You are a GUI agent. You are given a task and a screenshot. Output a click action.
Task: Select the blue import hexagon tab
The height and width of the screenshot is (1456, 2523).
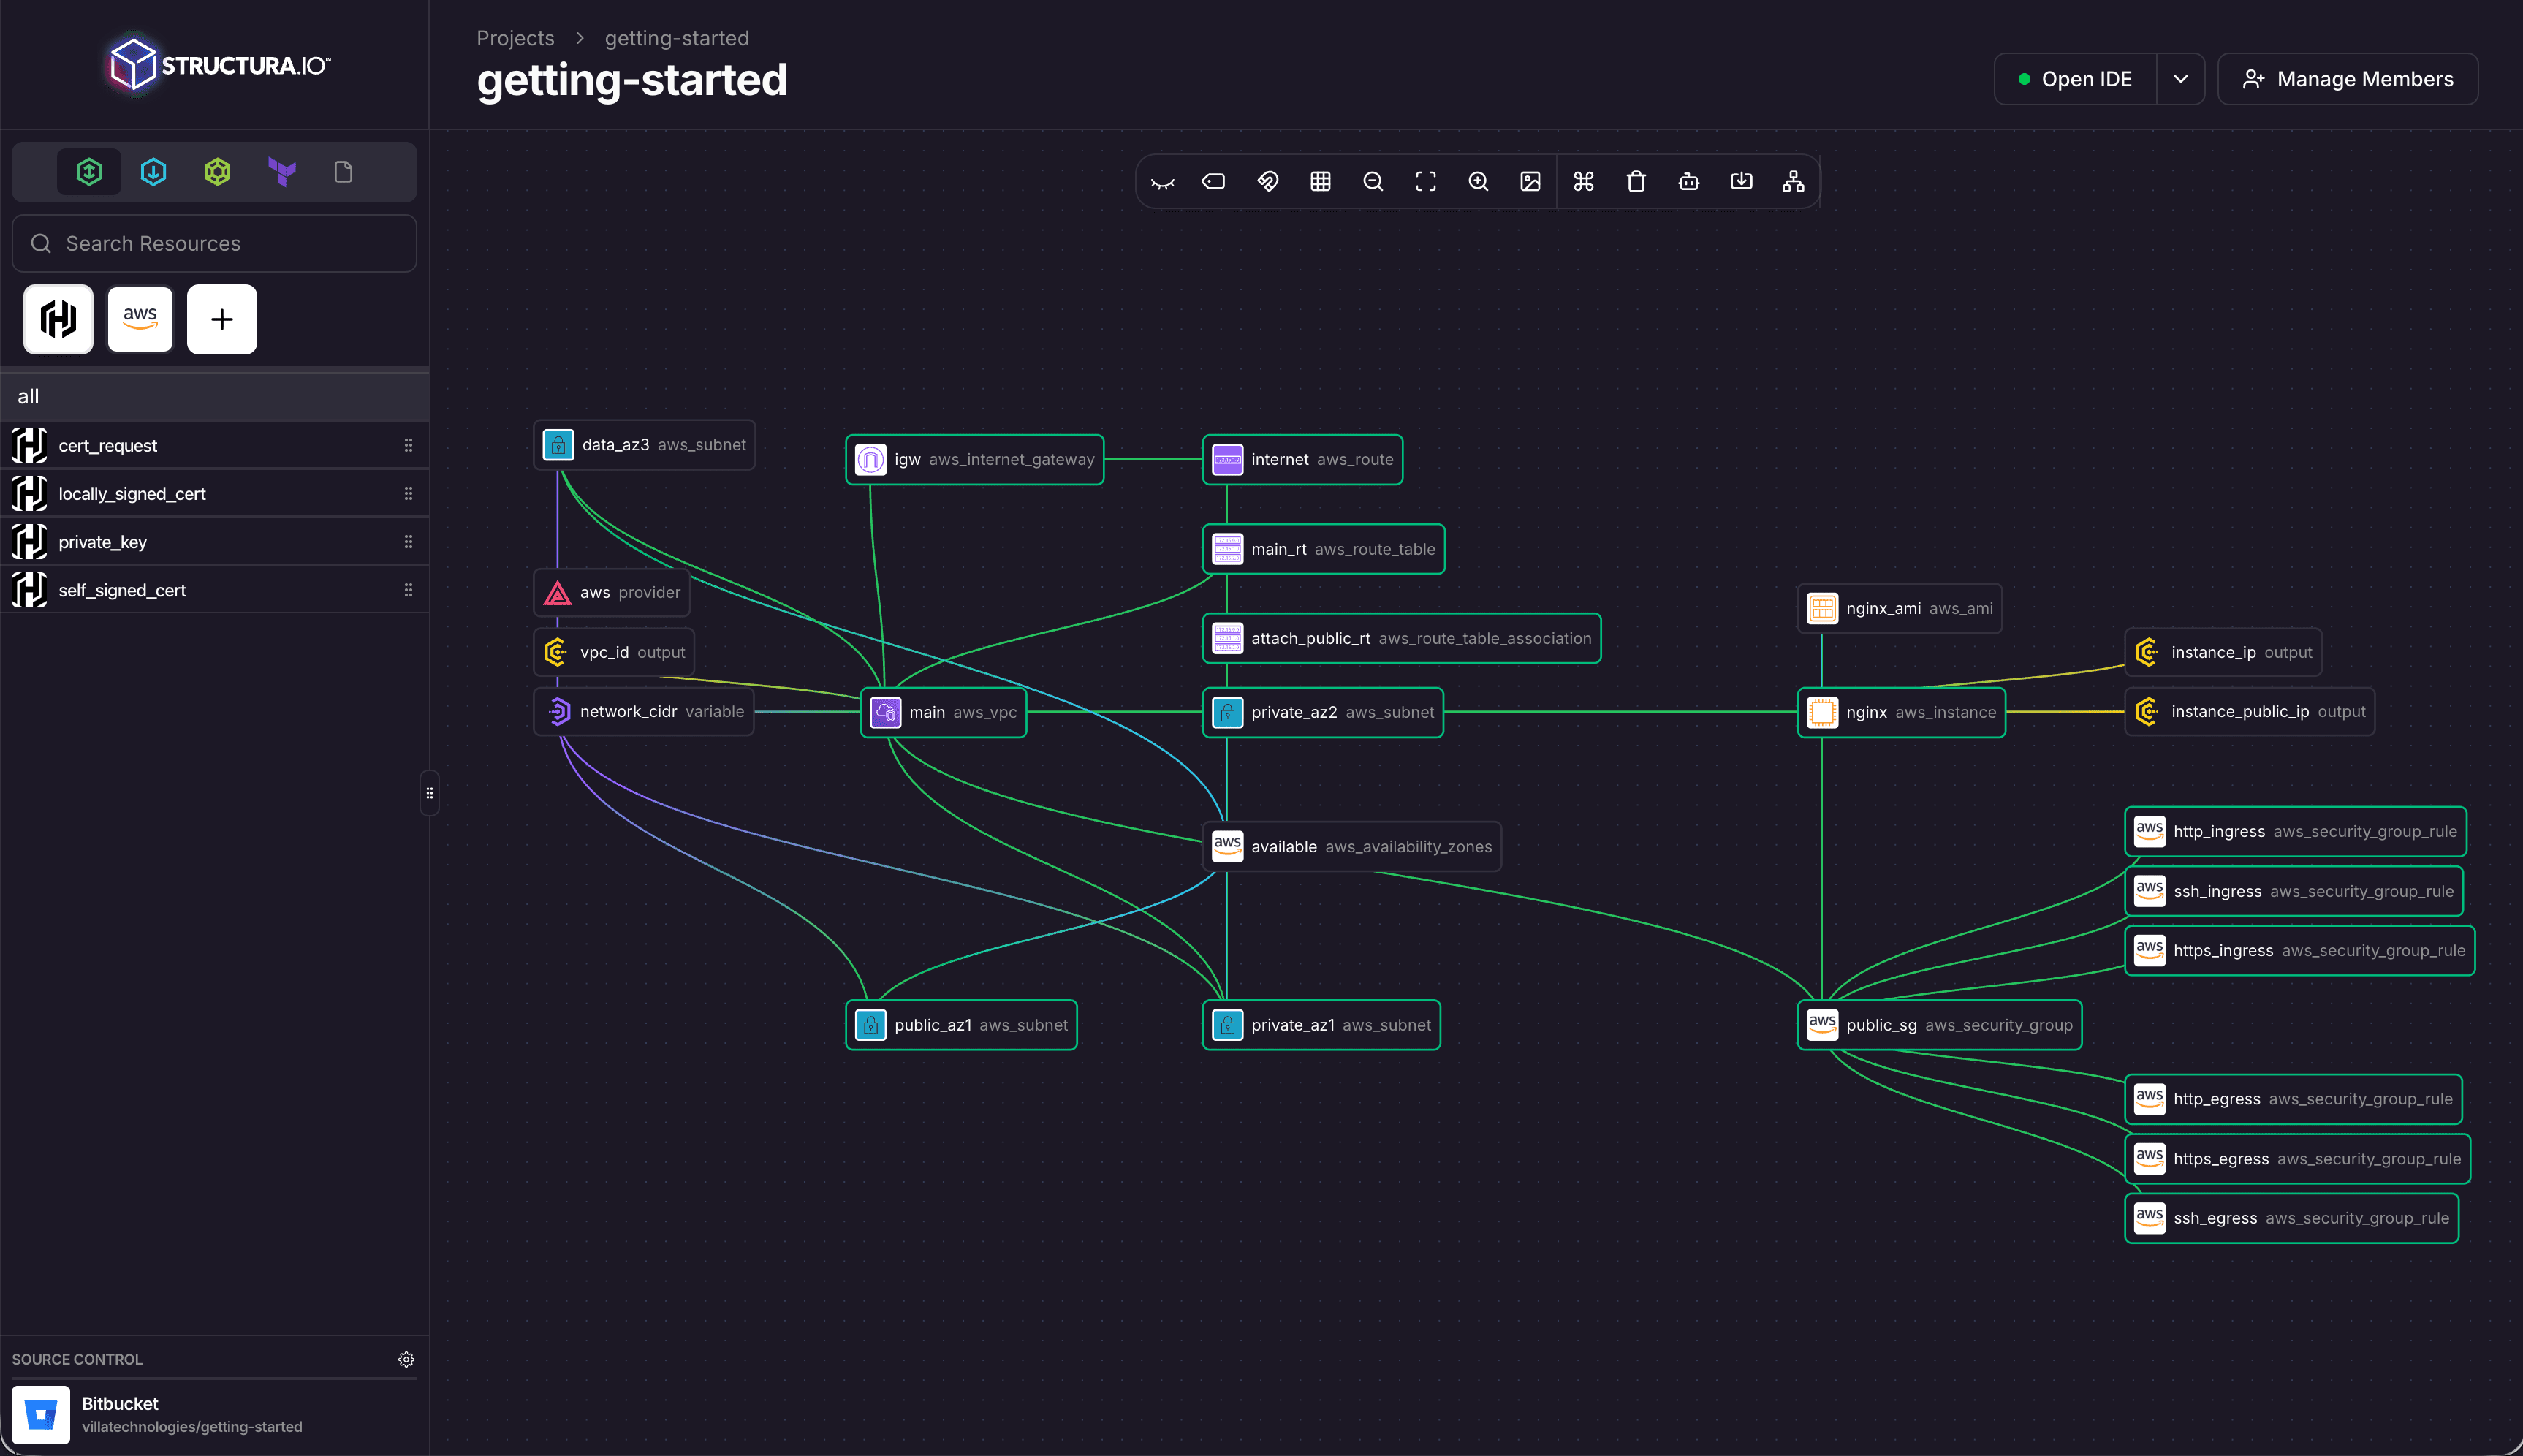[x=153, y=171]
